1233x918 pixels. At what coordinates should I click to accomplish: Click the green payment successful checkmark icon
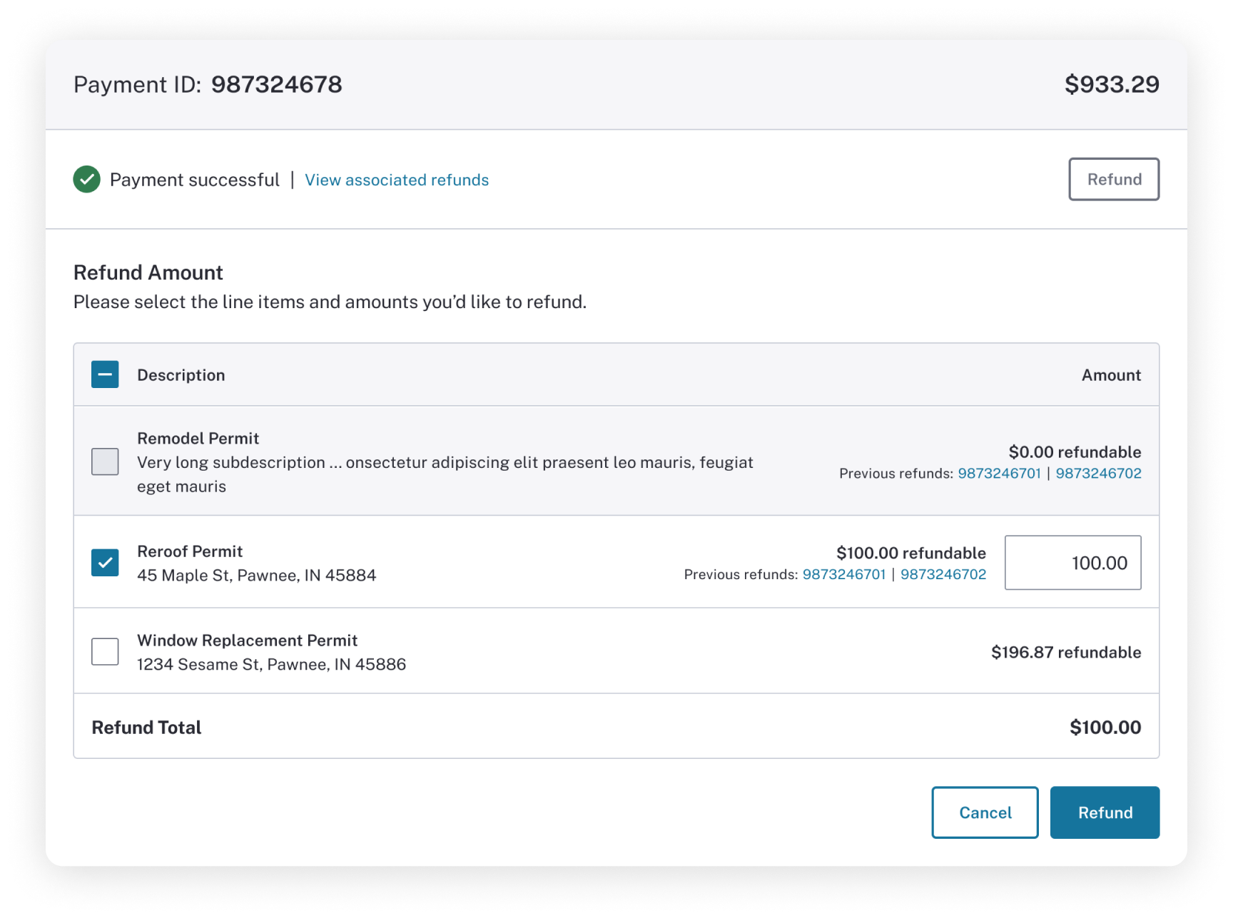(x=86, y=180)
